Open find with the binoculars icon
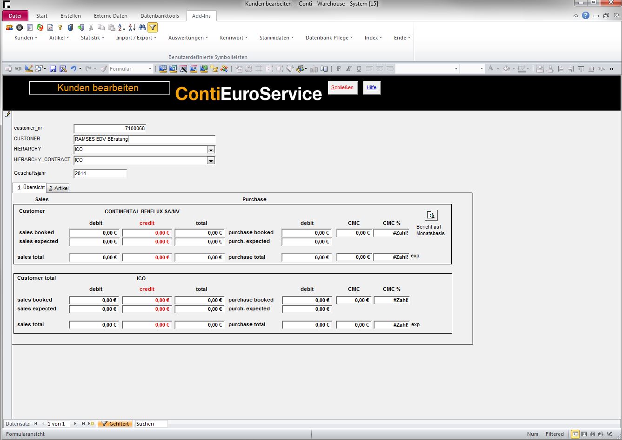622x440 pixels. coord(142,27)
